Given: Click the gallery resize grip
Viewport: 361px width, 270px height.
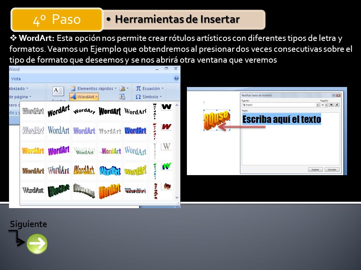Looking at the screenshot, I should click(x=178, y=204).
